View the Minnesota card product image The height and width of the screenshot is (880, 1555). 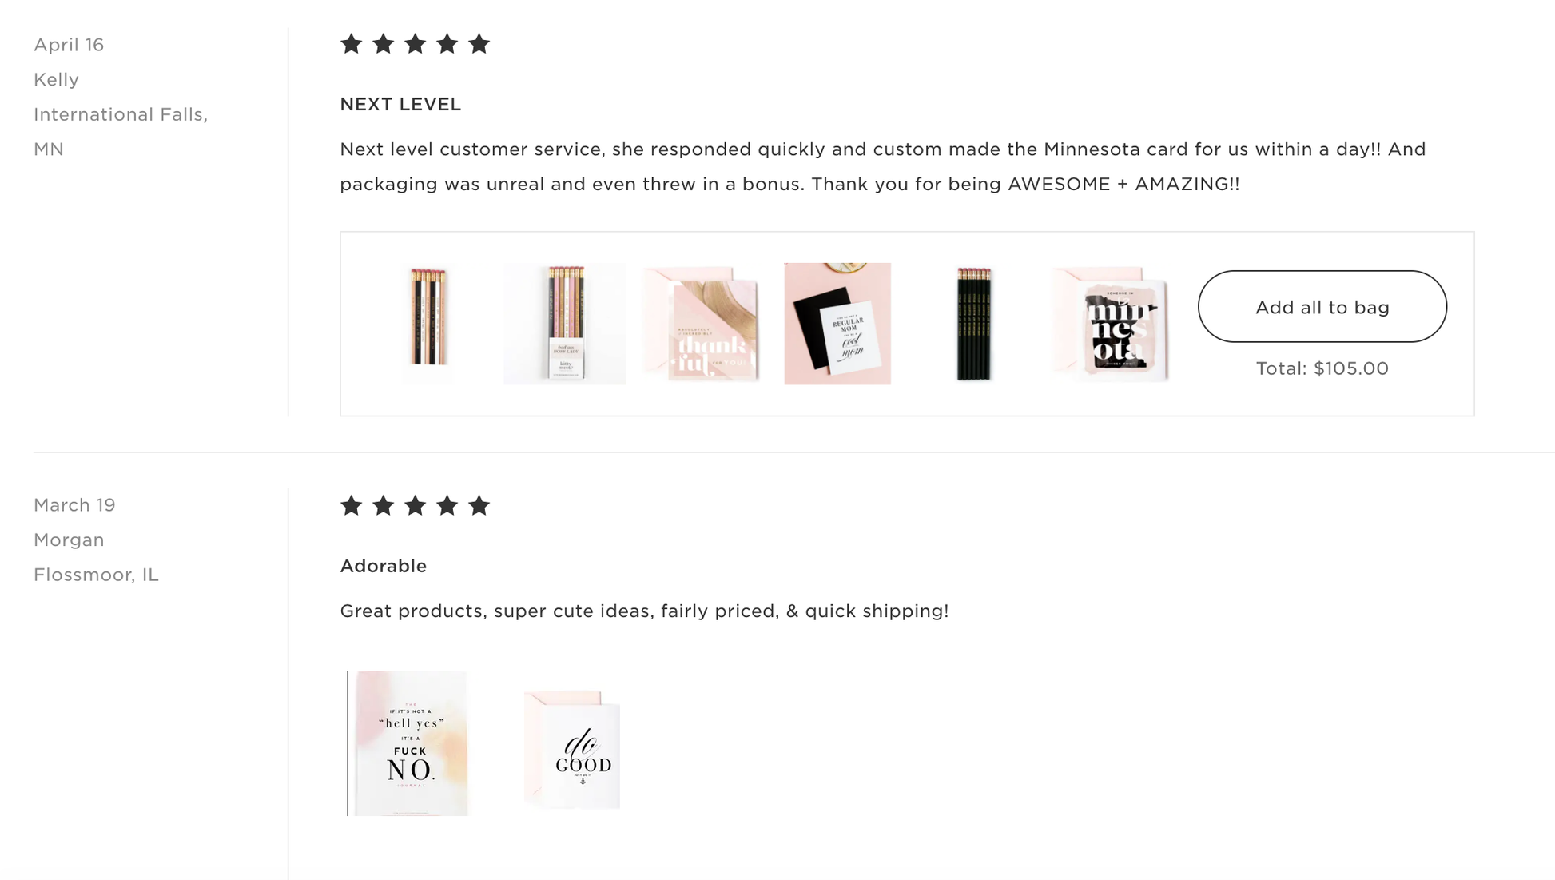pos(1110,323)
